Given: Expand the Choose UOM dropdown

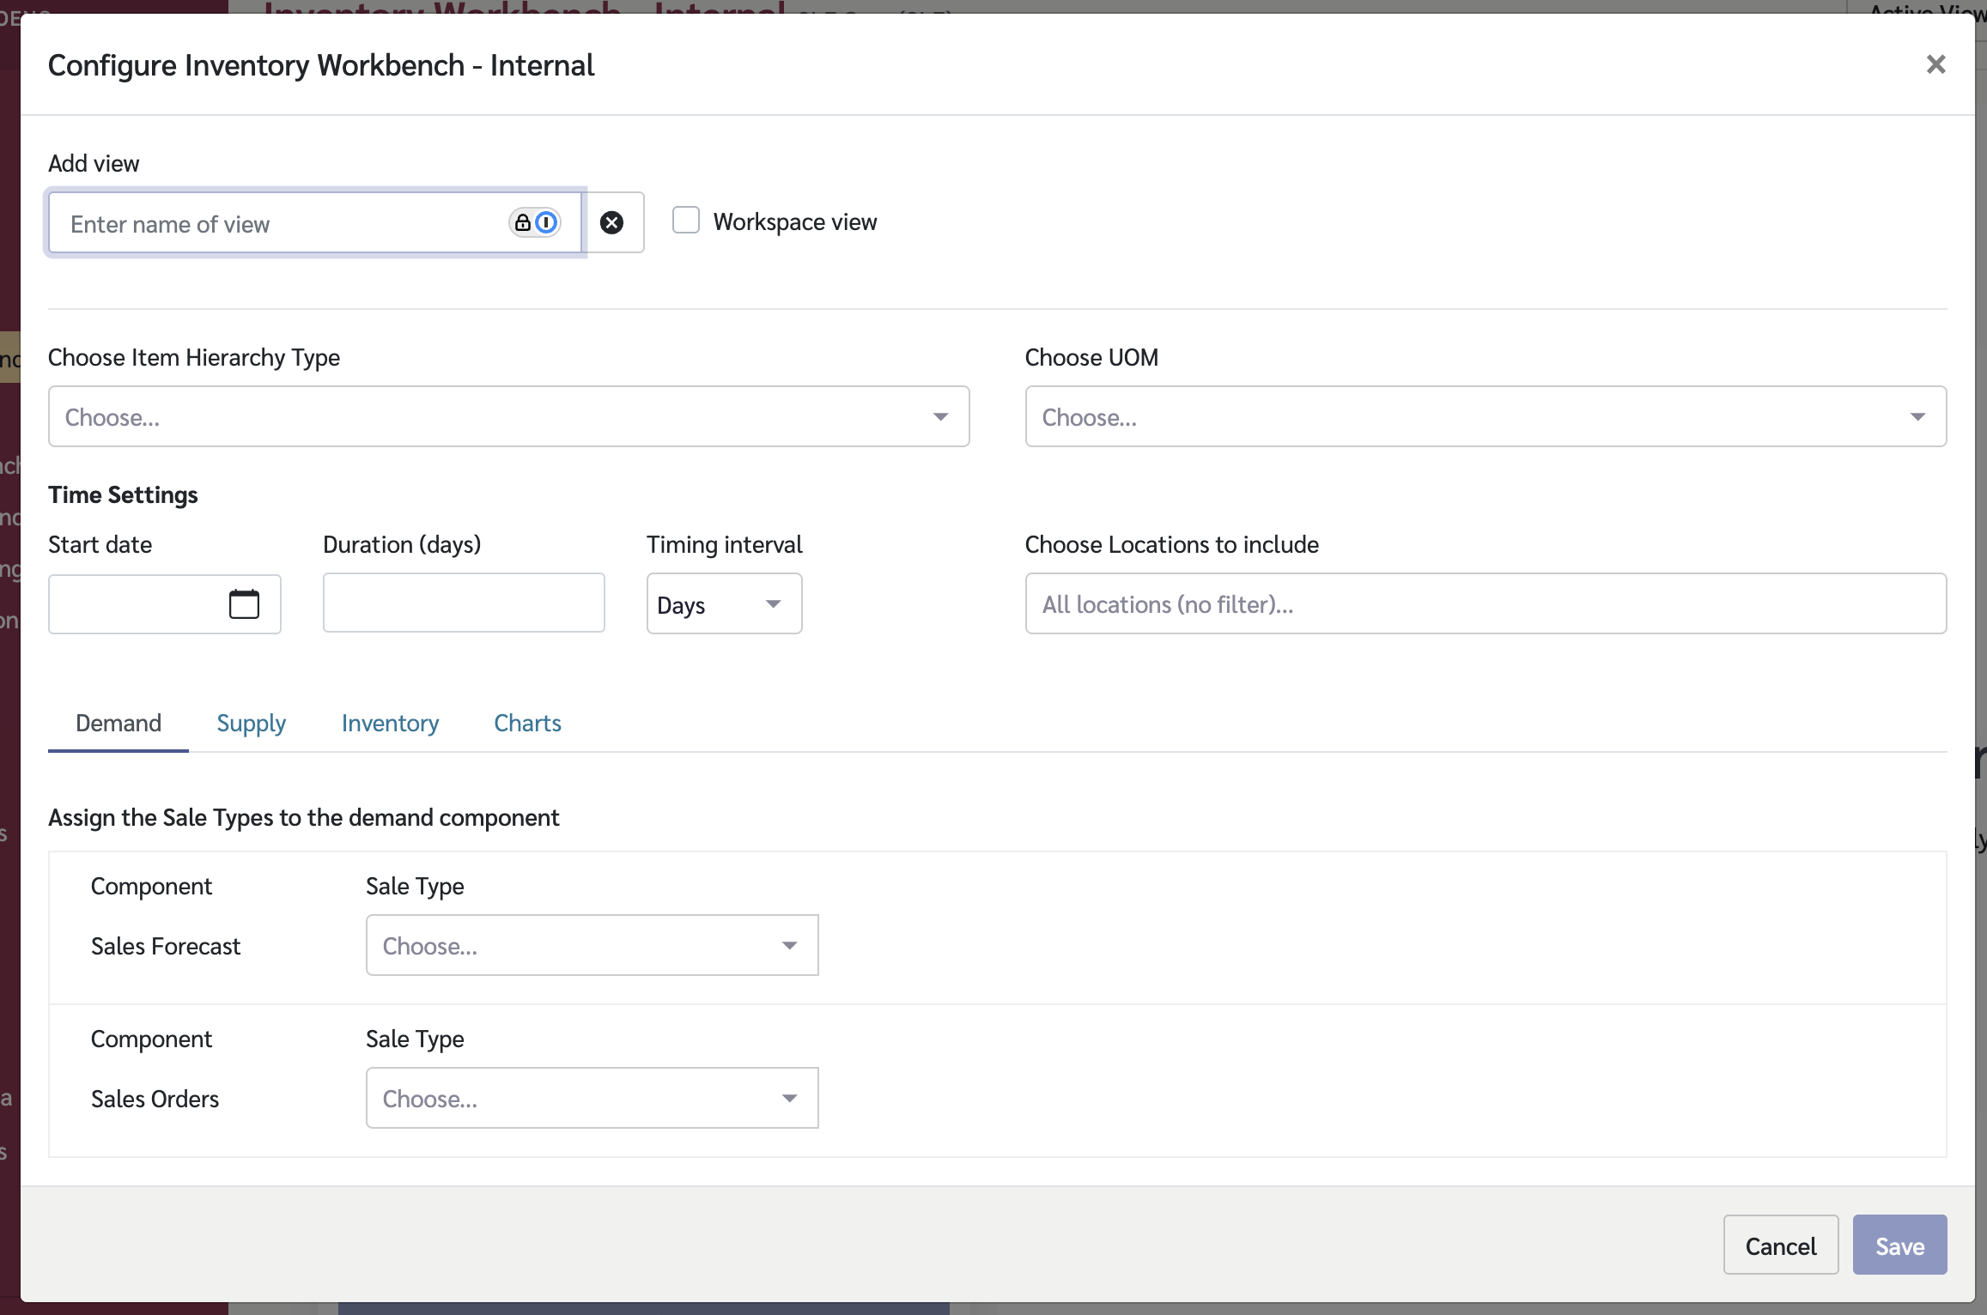Looking at the screenshot, I should pyautogui.click(x=1485, y=417).
